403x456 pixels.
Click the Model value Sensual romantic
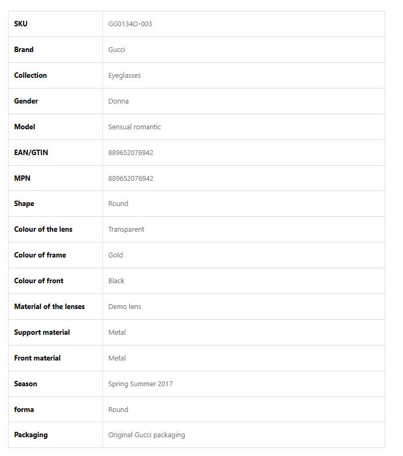pyautogui.click(x=134, y=127)
